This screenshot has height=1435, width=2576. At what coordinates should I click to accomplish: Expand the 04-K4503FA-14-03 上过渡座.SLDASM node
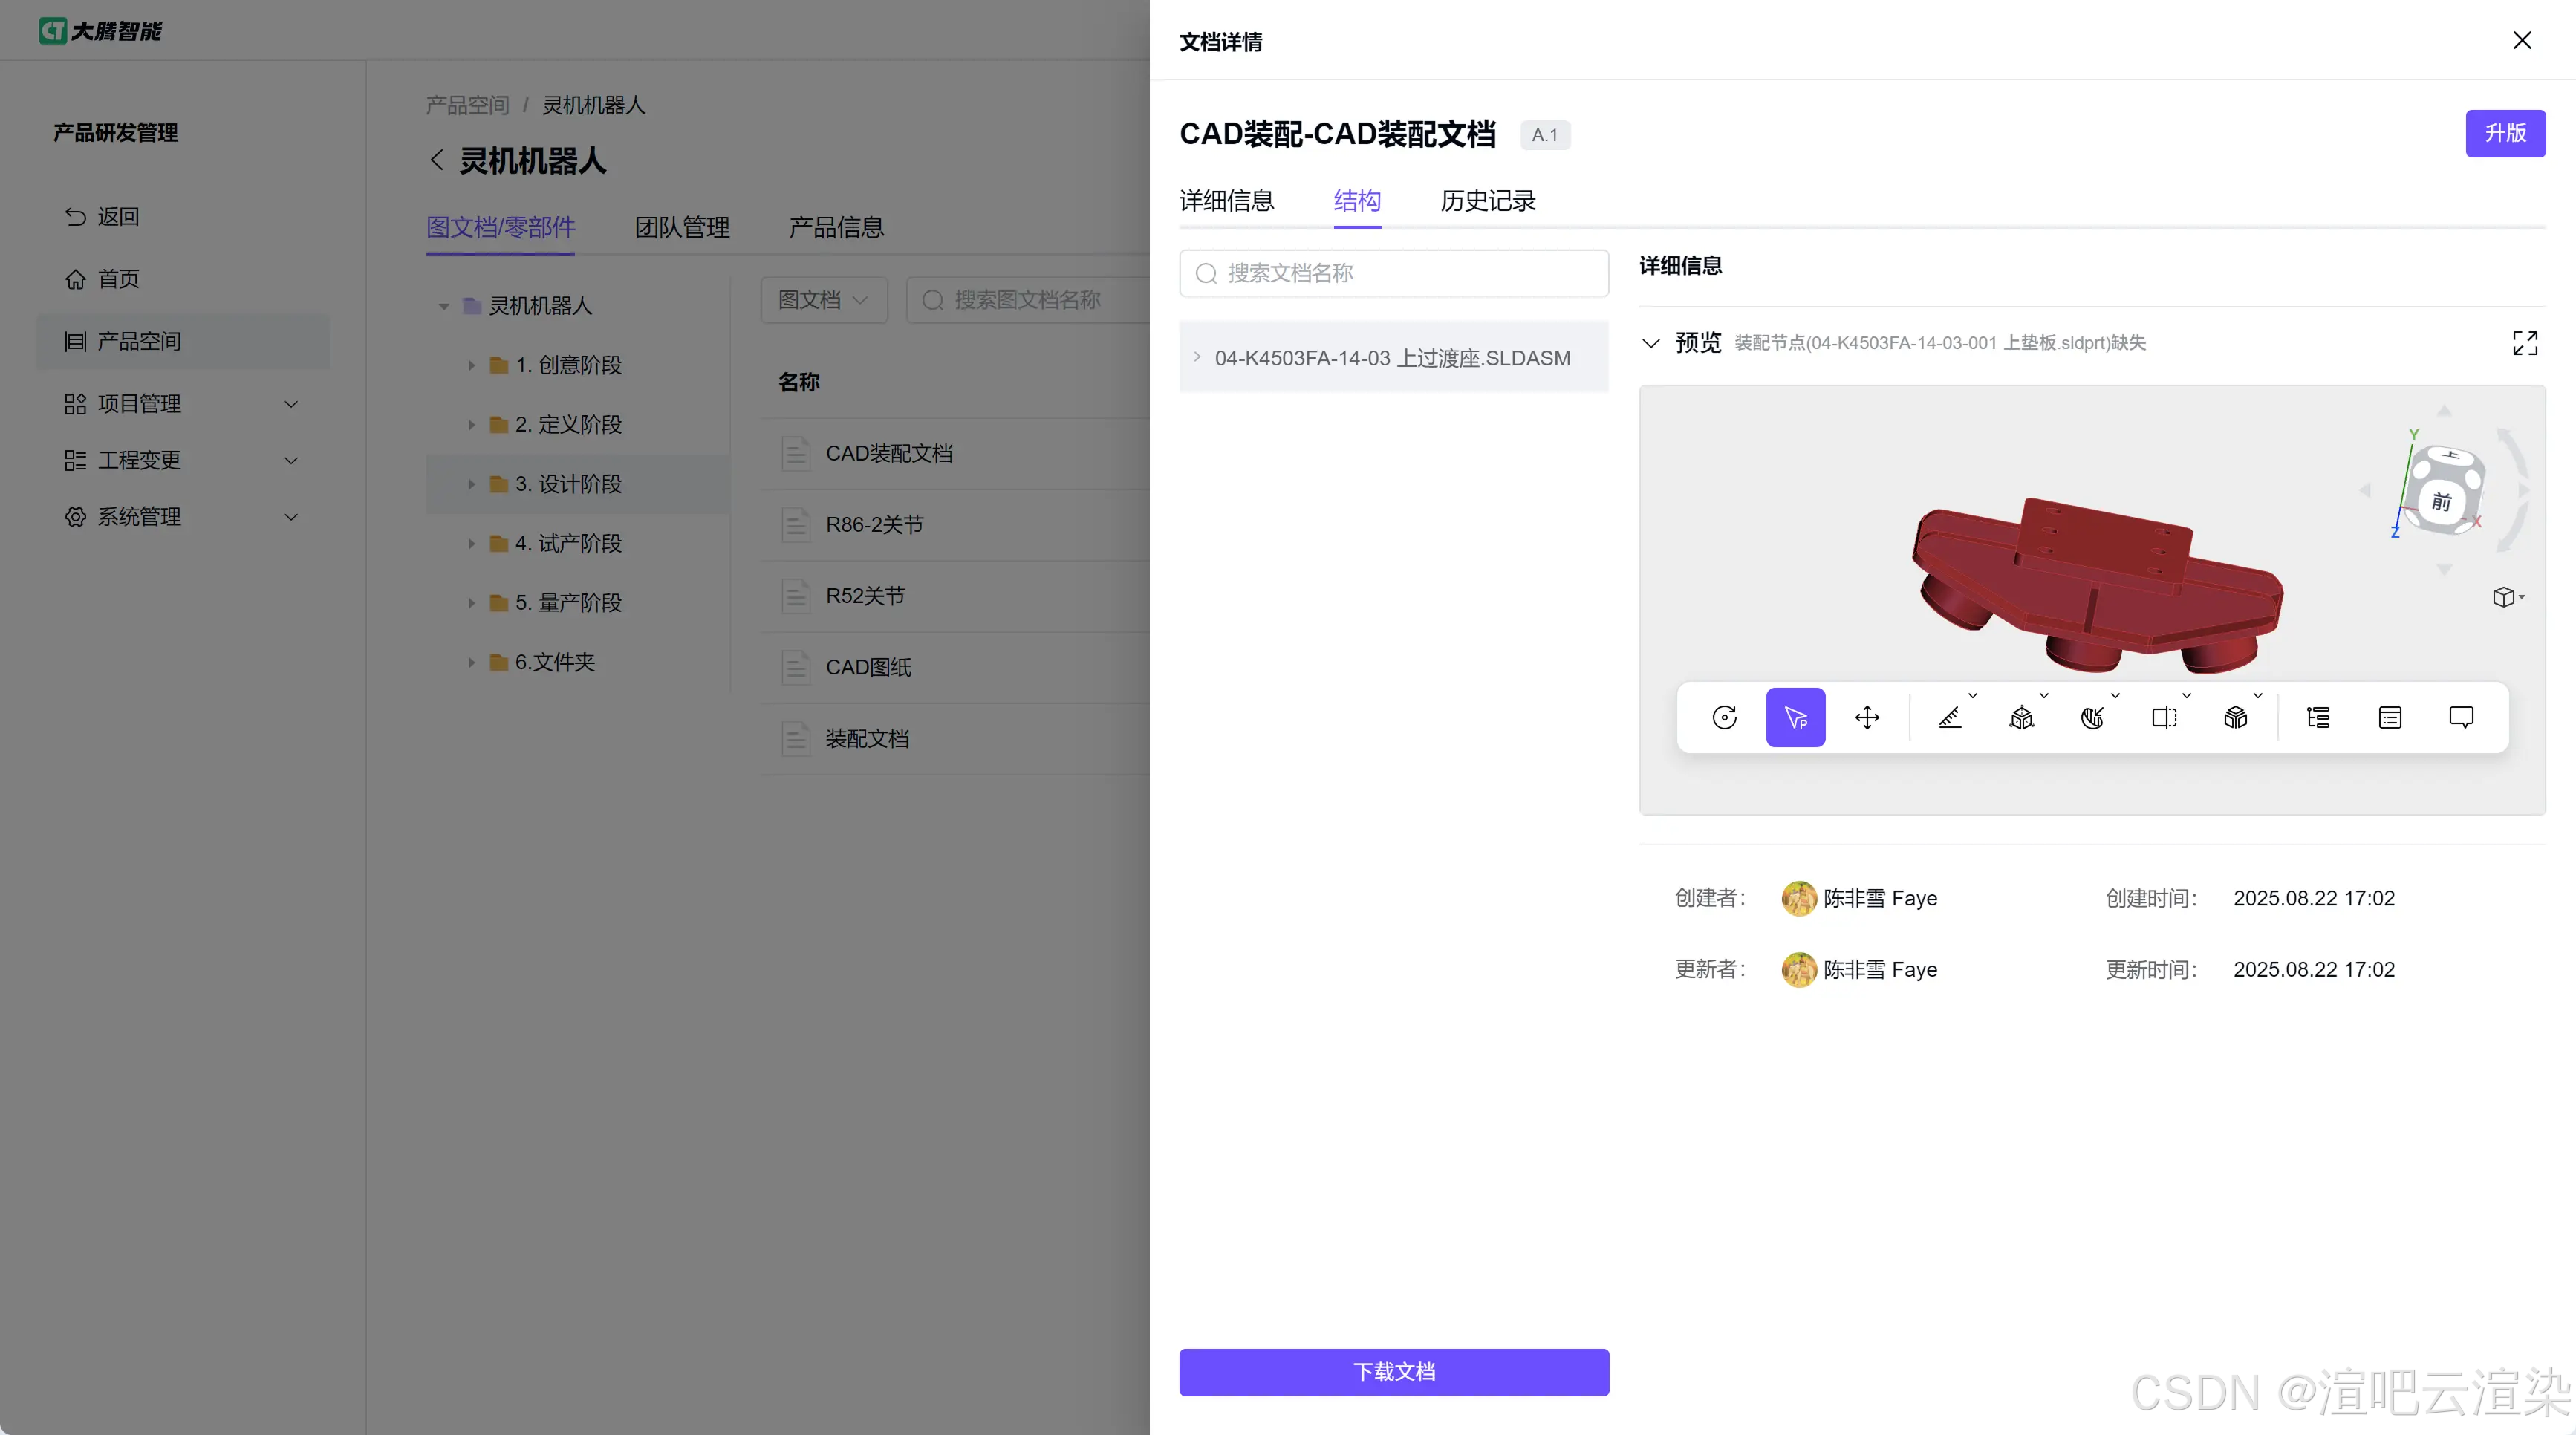tap(1197, 357)
